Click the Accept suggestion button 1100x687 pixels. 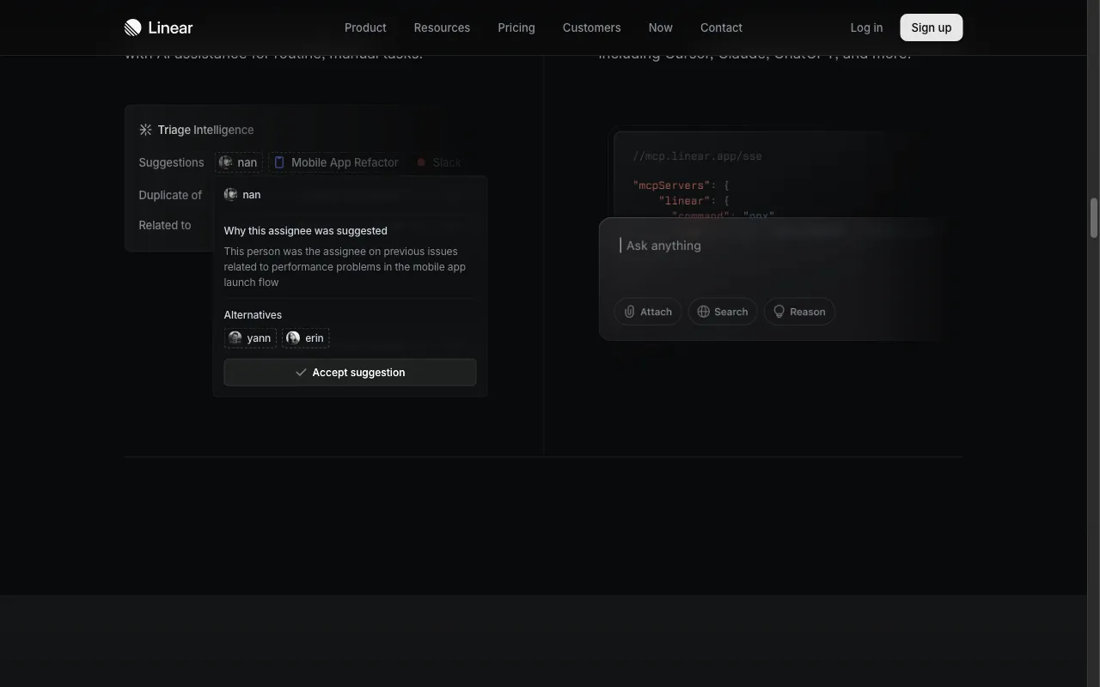tap(350, 372)
